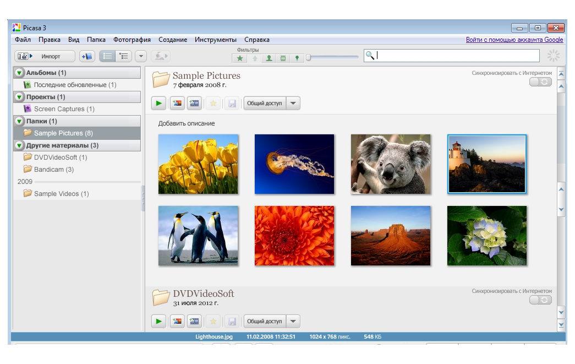Screen dimensions: 575x364
Task: Create movie presentation for Sample Pictures
Action: tap(194, 103)
